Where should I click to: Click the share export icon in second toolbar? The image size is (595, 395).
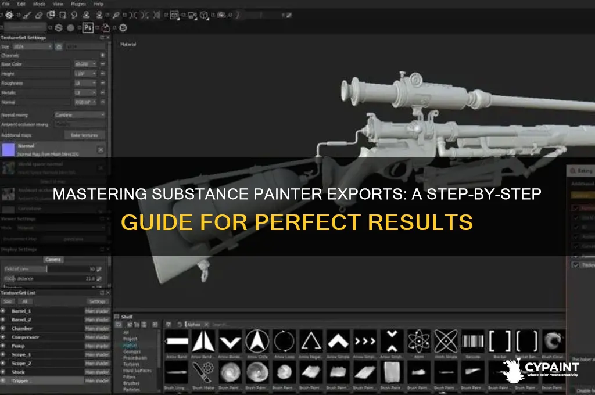pyautogui.click(x=106, y=28)
